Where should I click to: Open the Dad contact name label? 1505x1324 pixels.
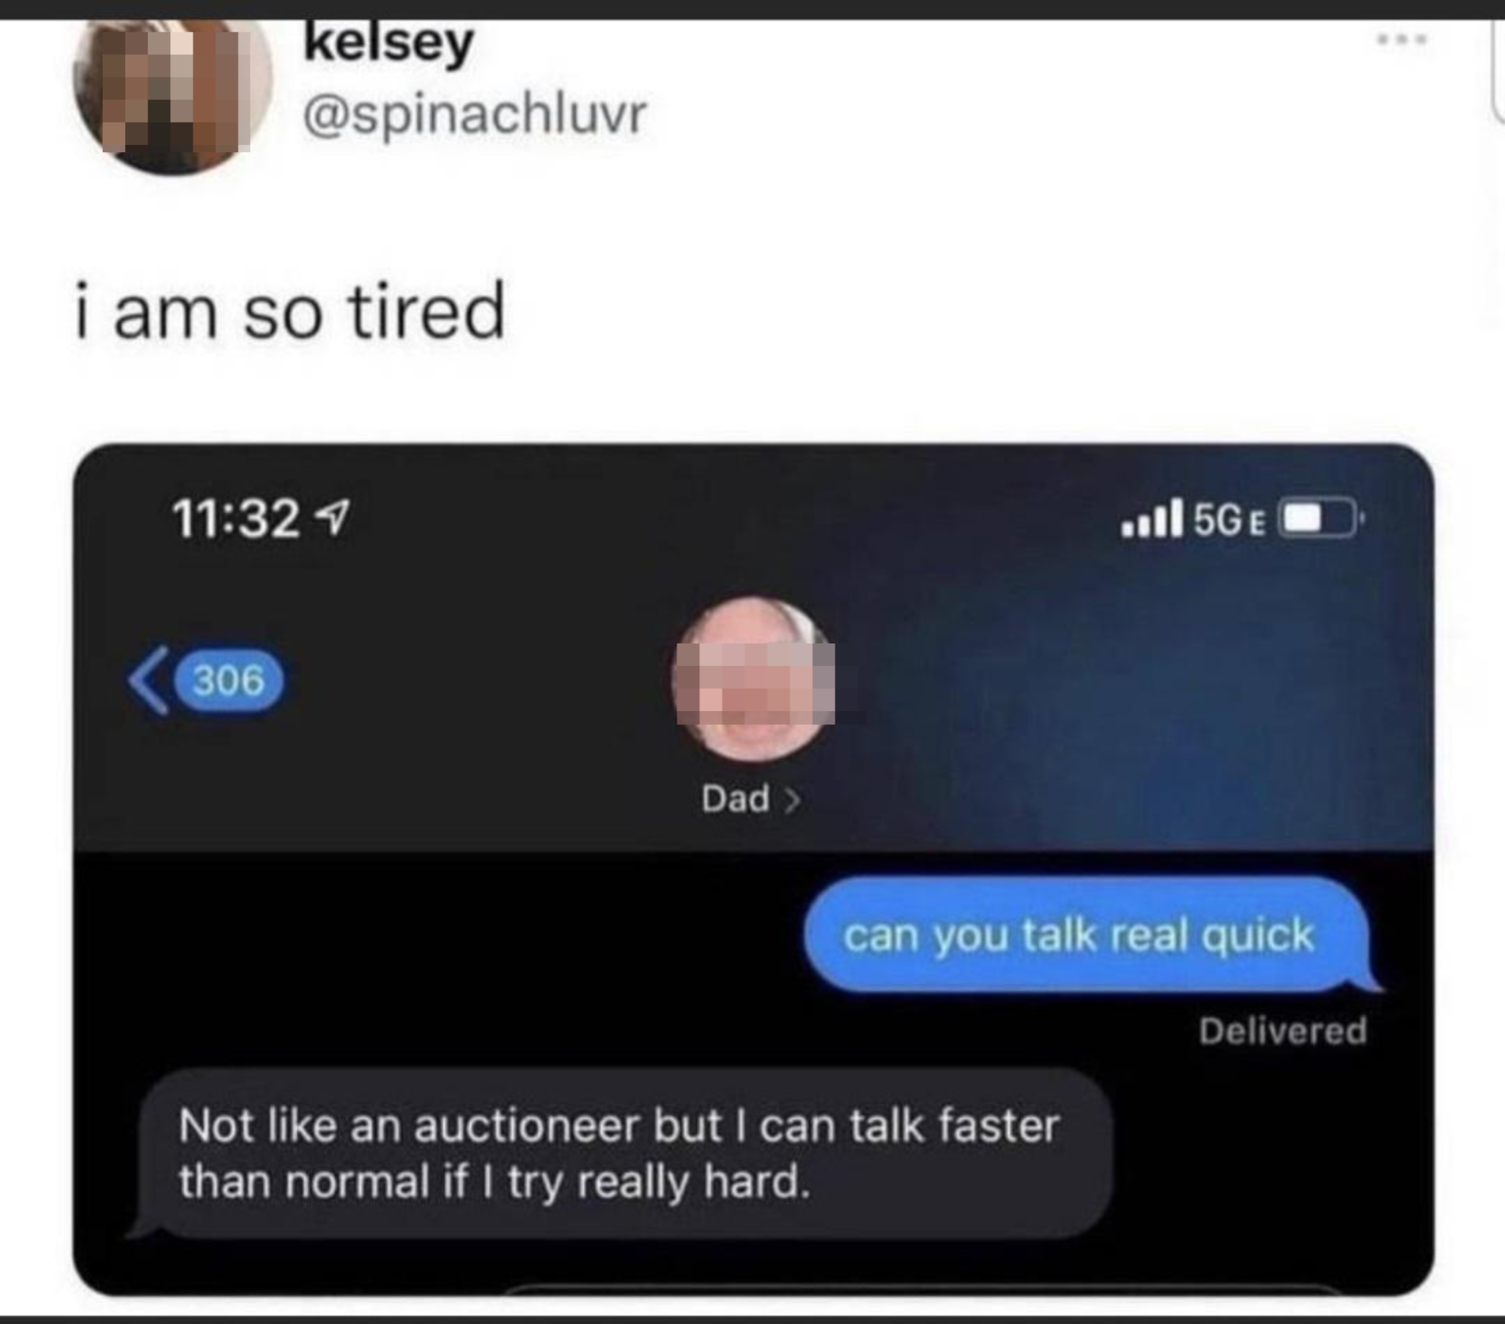(736, 798)
